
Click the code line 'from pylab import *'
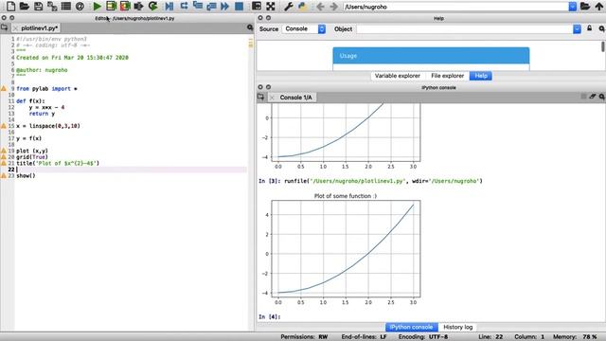[x=46, y=88]
